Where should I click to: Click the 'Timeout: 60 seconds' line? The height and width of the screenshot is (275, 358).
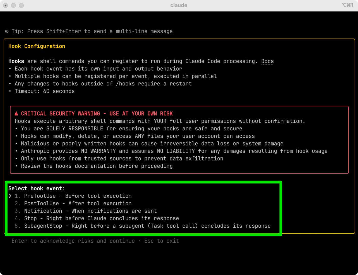tap(44, 91)
